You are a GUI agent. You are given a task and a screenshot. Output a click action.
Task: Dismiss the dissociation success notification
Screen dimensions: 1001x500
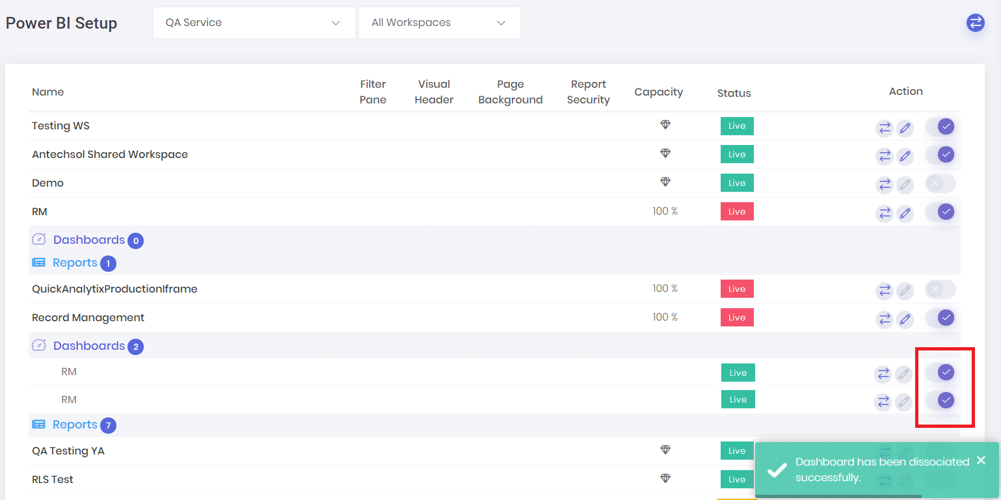(981, 460)
